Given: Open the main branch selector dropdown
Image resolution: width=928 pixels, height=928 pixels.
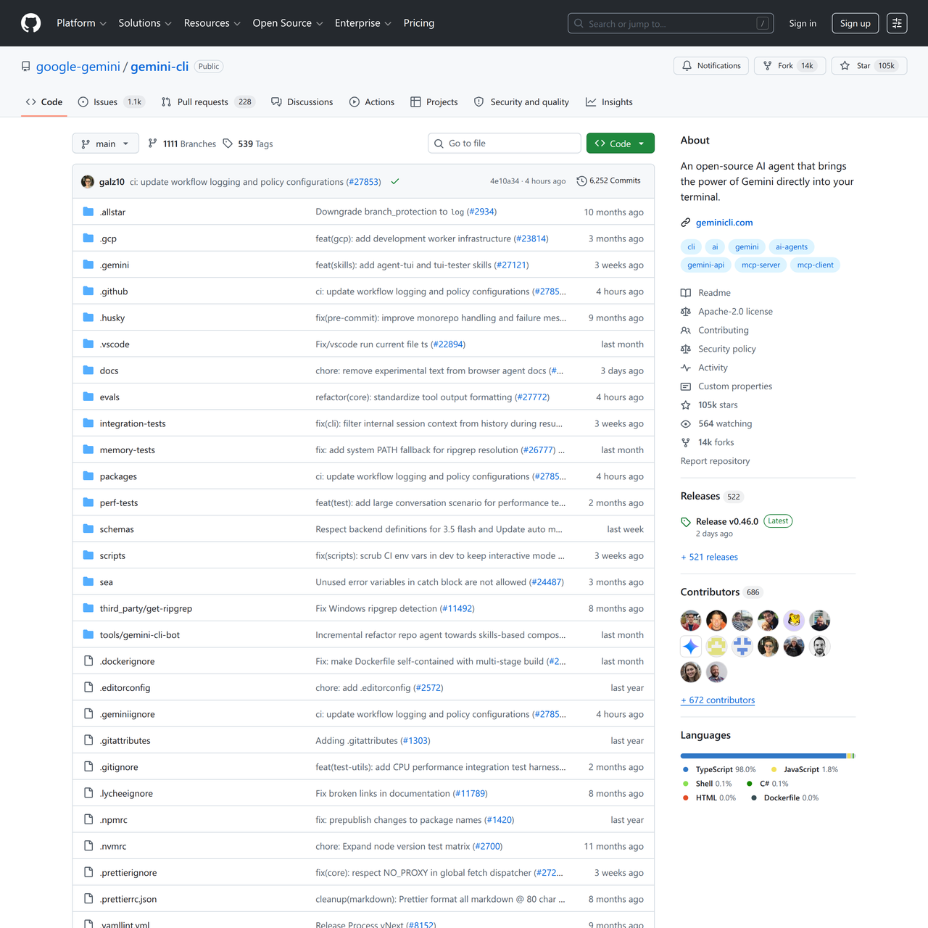Looking at the screenshot, I should 105,144.
